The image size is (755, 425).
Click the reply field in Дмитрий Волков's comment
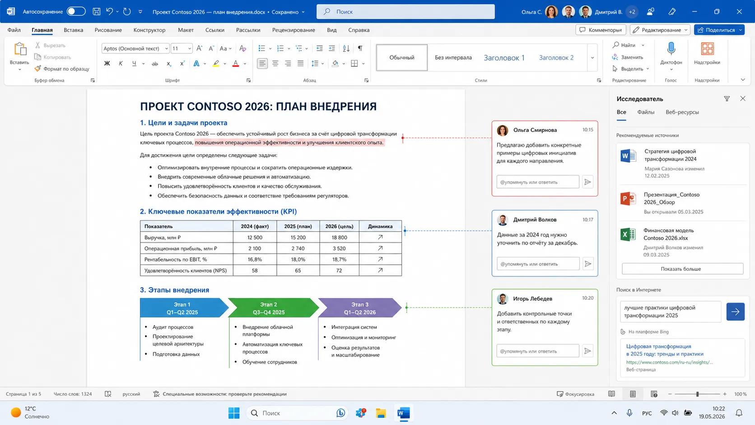tap(538, 264)
